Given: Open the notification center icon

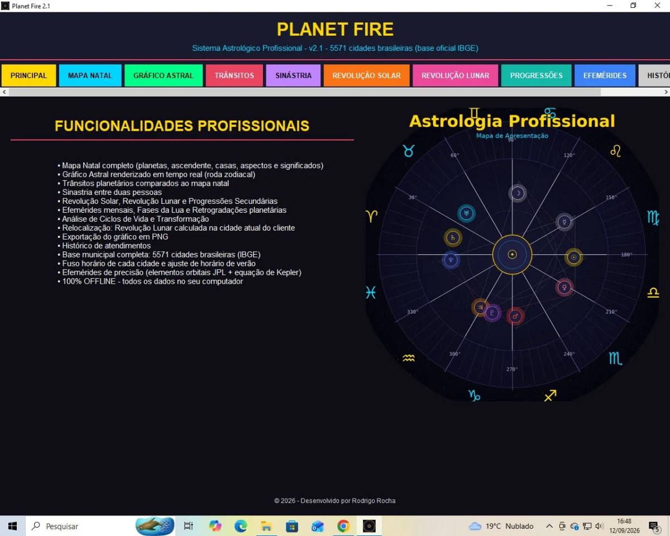Looking at the screenshot, I should tap(654, 526).
